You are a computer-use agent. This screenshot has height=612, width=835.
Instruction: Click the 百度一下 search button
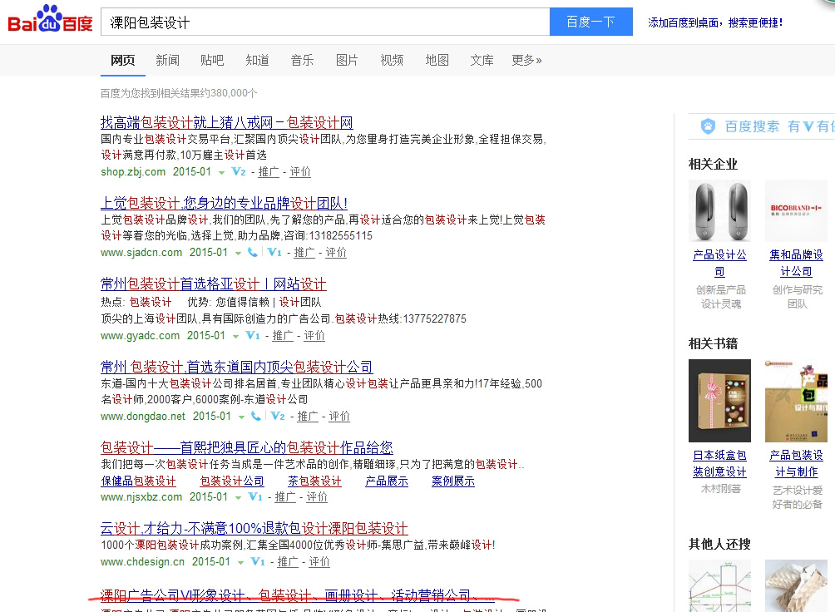pos(591,22)
